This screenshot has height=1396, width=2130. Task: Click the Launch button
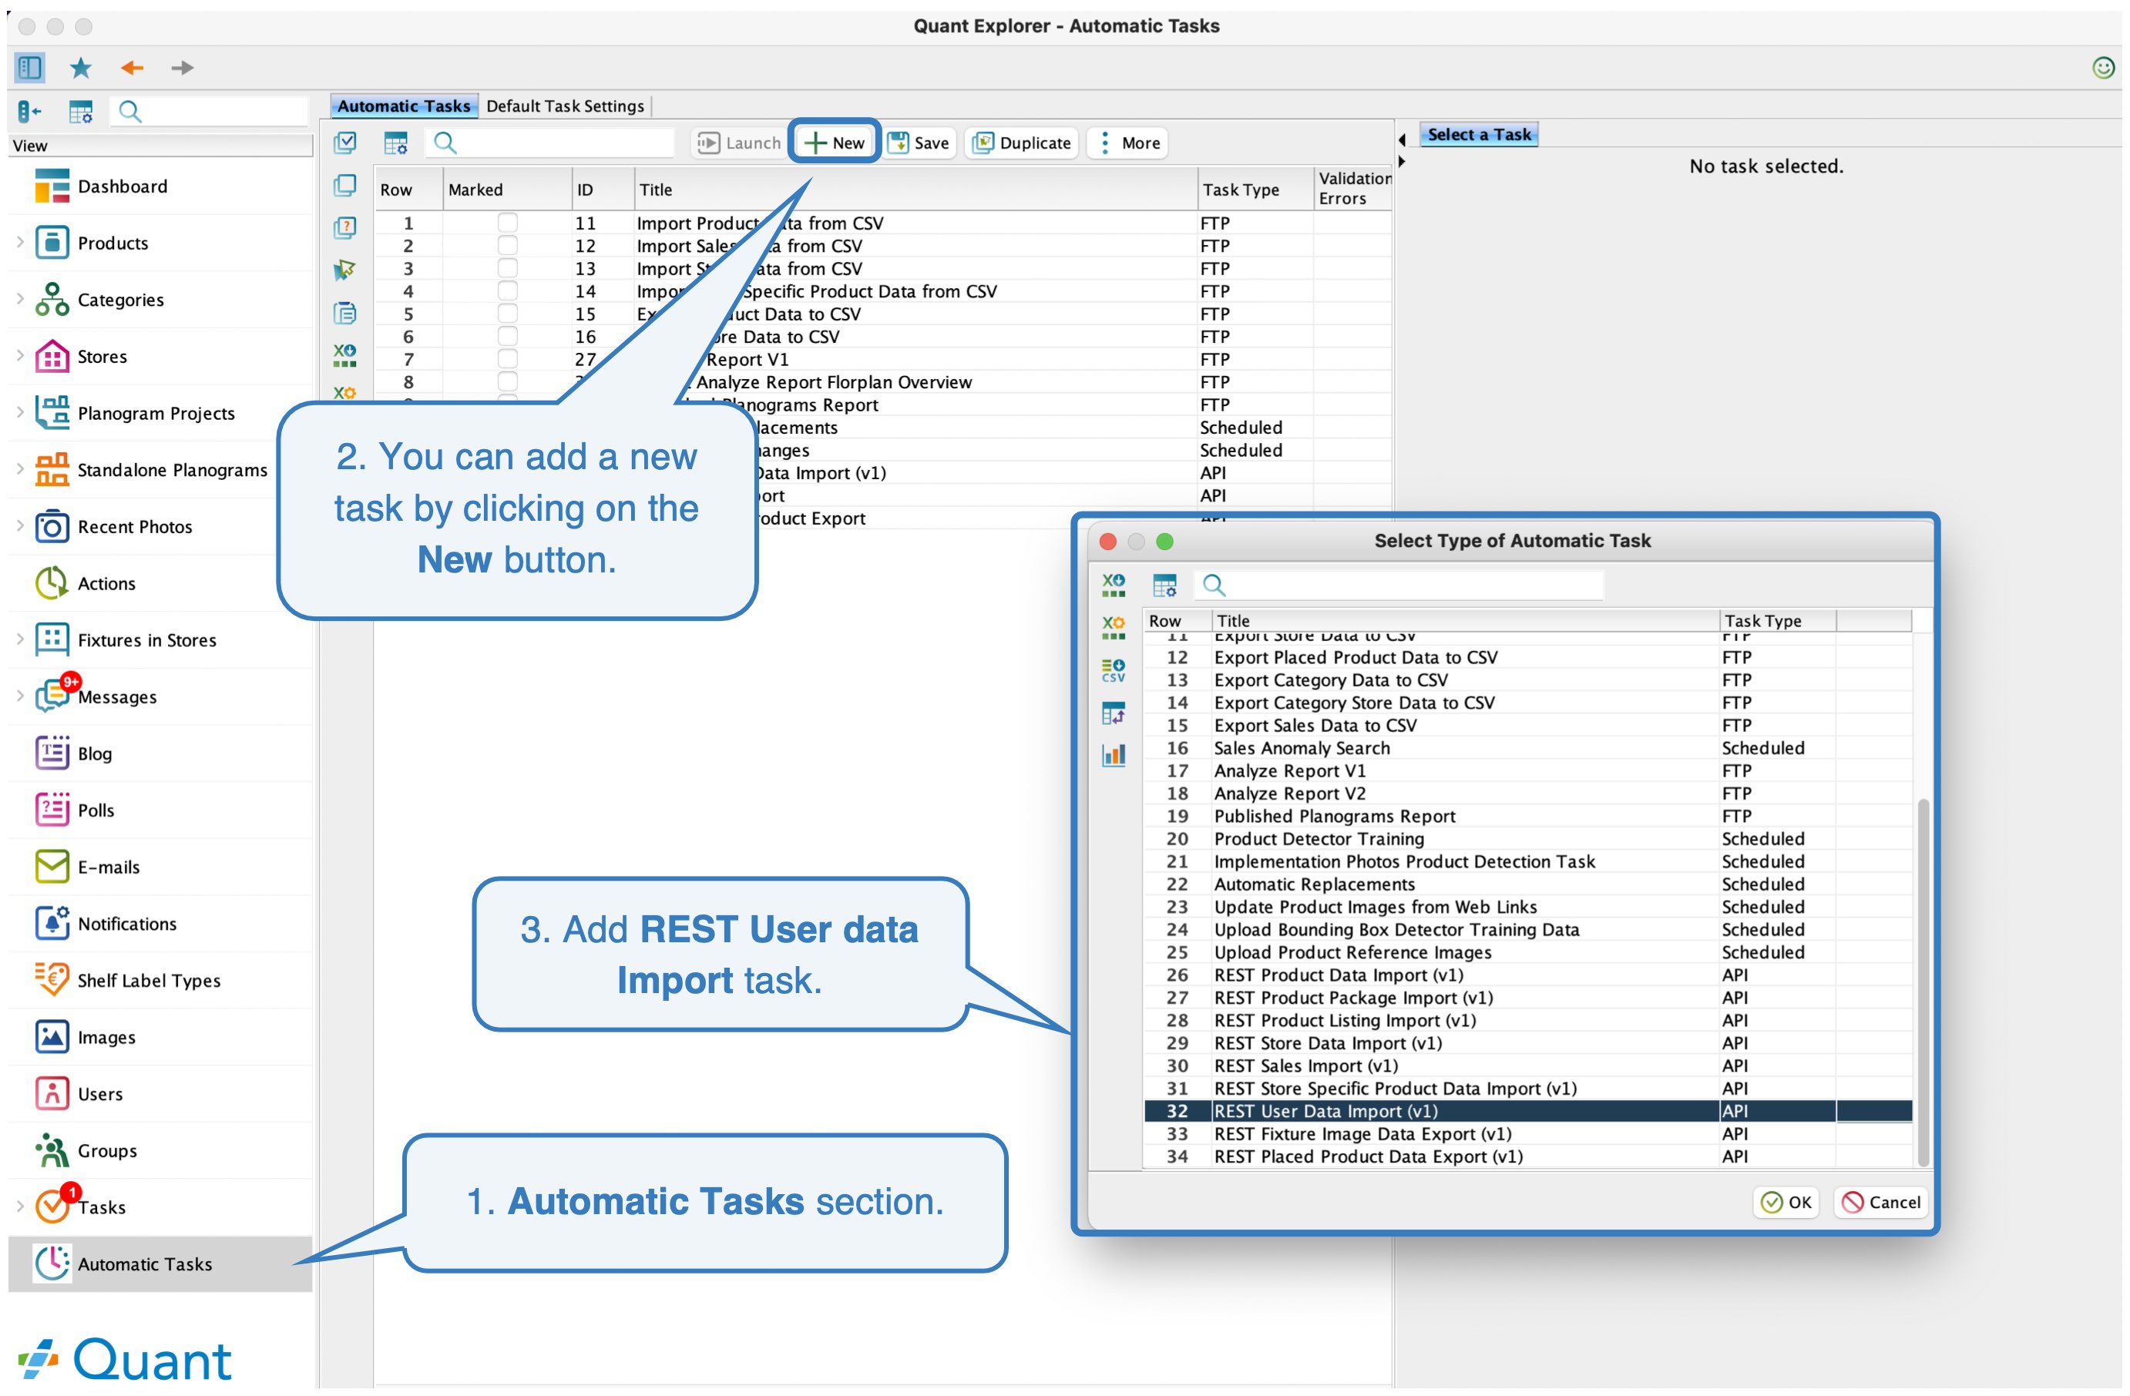(739, 143)
